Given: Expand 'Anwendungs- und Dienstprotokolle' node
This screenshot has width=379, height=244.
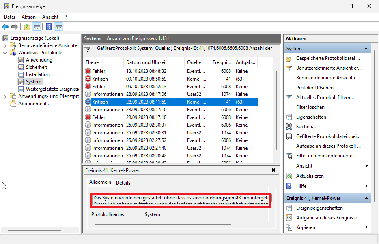Looking at the screenshot, I should click(x=5, y=96).
